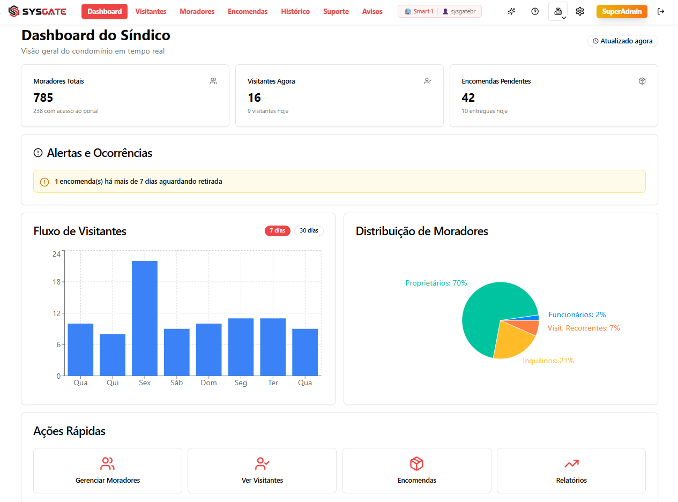Click the Visitantes Agora value 16
The width and height of the screenshot is (678, 502).
[x=254, y=98]
